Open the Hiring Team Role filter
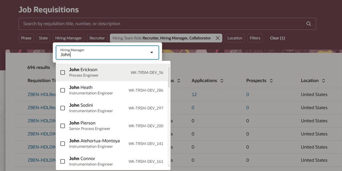Image resolution: width=342 pixels, height=171 pixels. (161, 38)
